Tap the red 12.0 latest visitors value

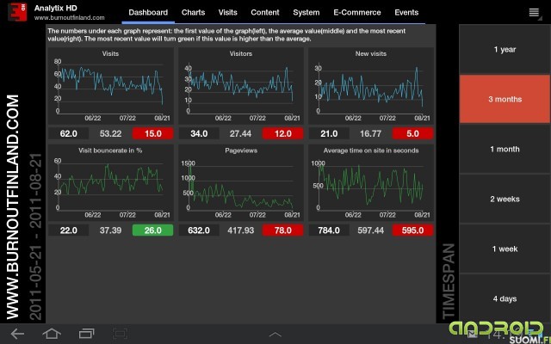[283, 133]
